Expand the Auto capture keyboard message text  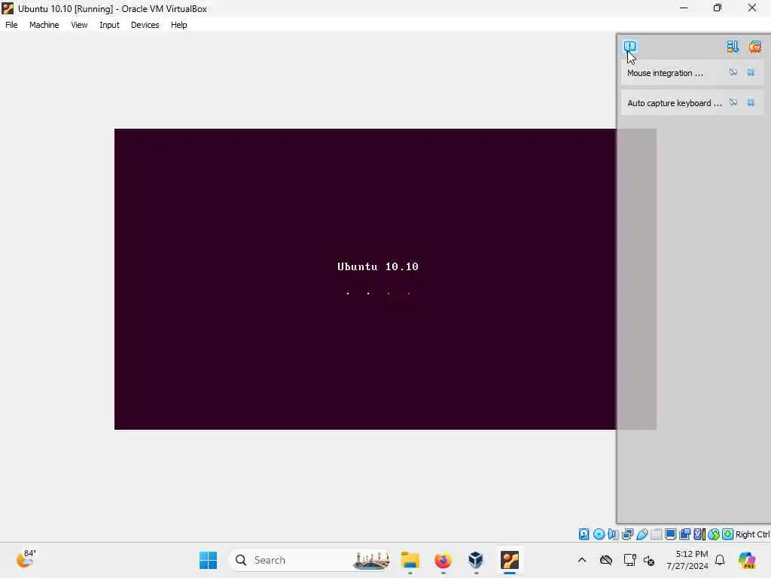pyautogui.click(x=675, y=103)
